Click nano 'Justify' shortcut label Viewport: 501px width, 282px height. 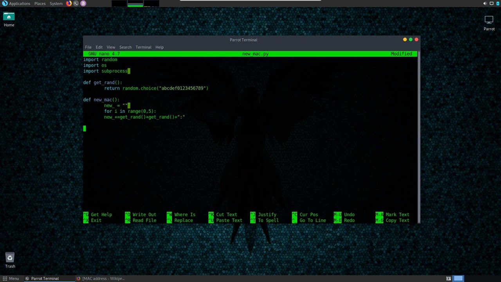[x=267, y=215]
